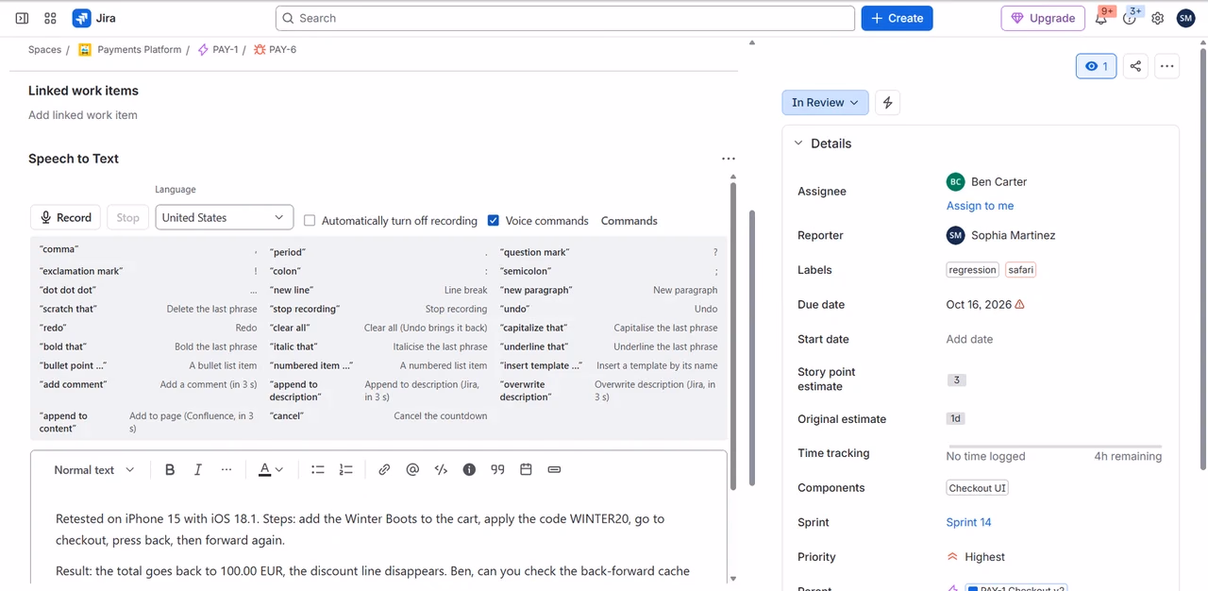The image size is (1208, 591).
Task: Open the settings gear in the header
Action: [x=1158, y=18]
